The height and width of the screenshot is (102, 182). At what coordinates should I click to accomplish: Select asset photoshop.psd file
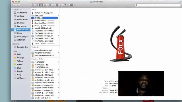(x=43, y=50)
